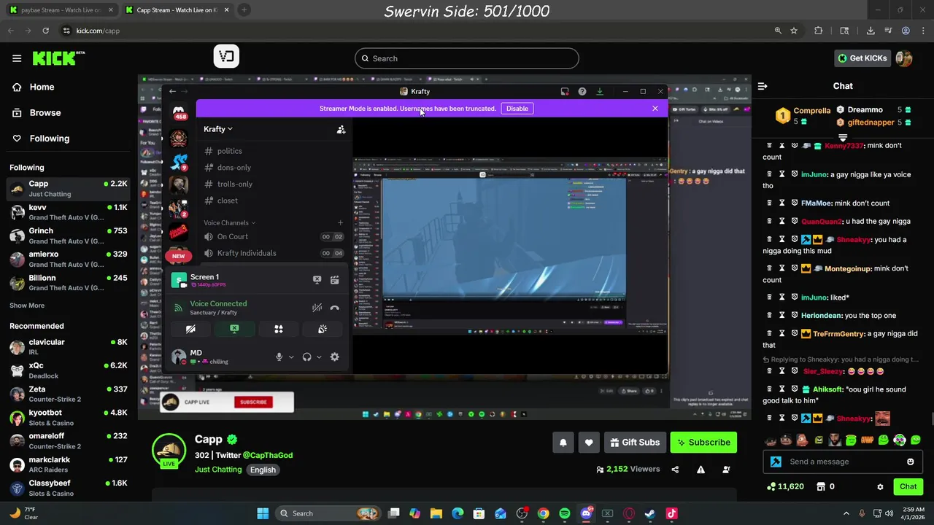
Task: Open Just Chatting category link
Action: [x=218, y=470]
